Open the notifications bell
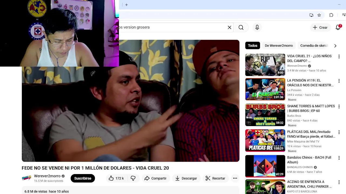 (338, 27)
